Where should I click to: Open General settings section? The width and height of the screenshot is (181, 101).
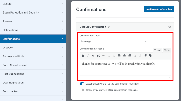coord(33,4)
